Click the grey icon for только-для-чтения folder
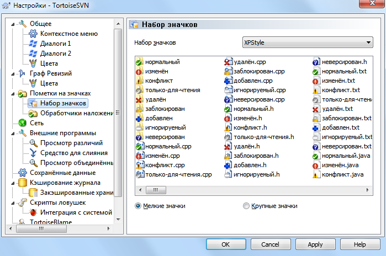Image resolution: width=386 pixels, height=256 pixels. coord(140,90)
